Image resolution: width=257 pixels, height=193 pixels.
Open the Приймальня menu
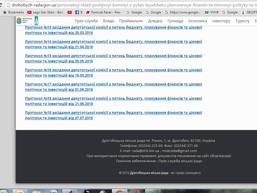pos(131,21)
